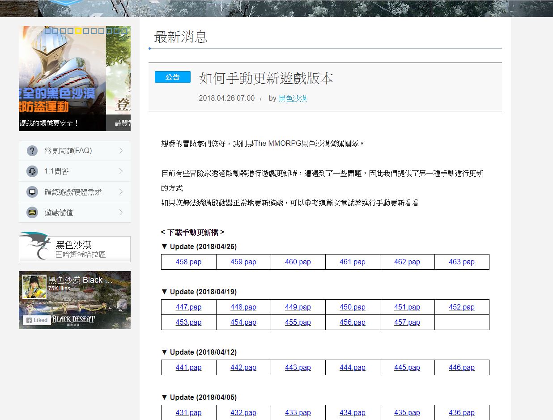Download 445.pap

pos(407,368)
